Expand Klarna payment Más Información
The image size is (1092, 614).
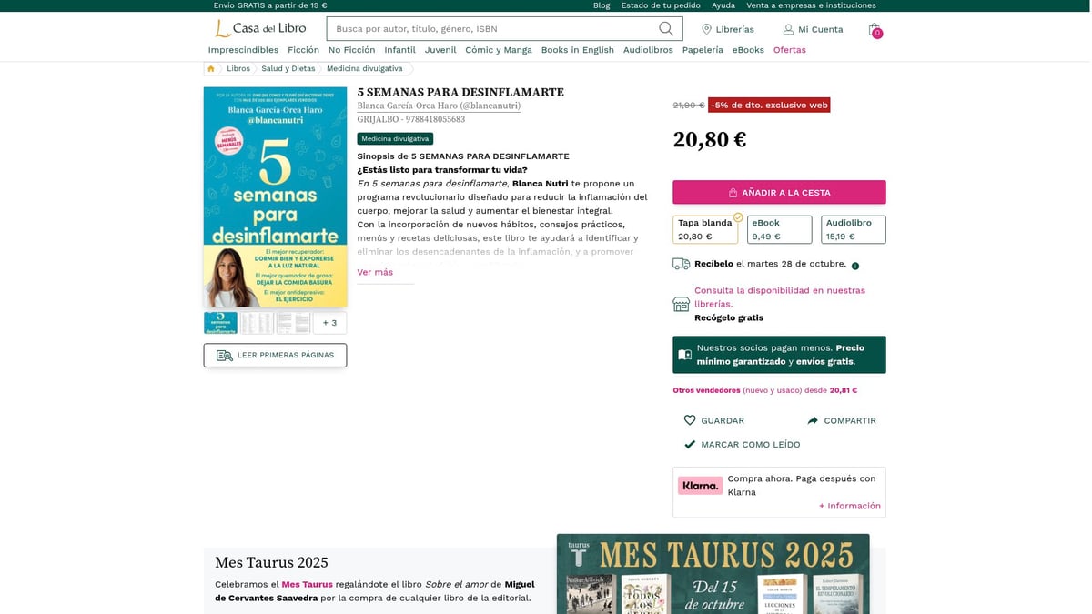coord(848,506)
